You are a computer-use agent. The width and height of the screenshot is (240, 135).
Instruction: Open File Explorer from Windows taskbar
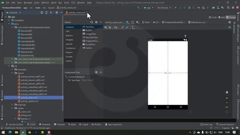pyautogui.click(x=16, y=132)
